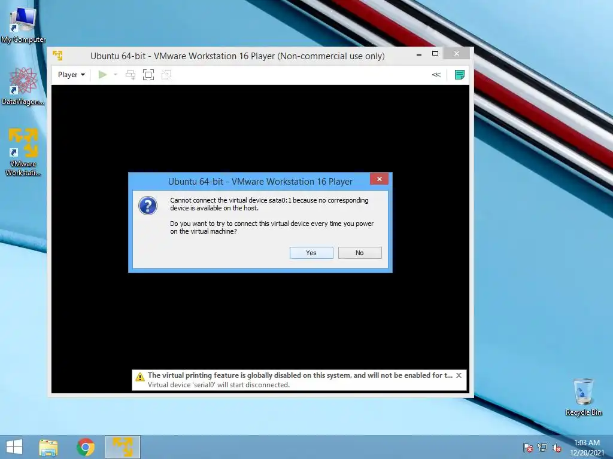Click the green power on play icon

tap(102, 75)
